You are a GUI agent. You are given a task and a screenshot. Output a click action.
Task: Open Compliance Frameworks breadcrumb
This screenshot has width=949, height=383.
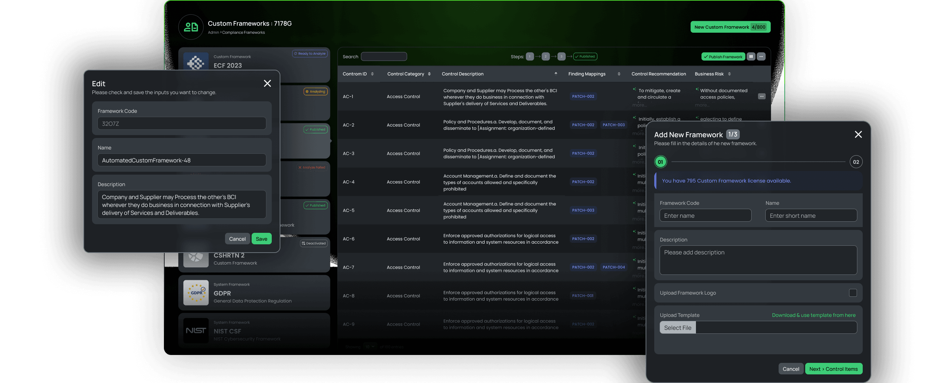[x=243, y=32]
